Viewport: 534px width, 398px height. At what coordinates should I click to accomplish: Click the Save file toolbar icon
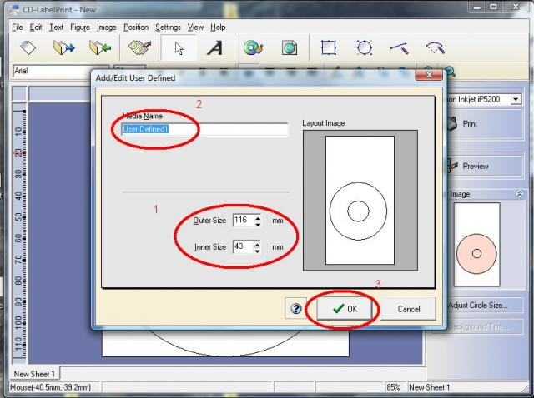[x=100, y=48]
